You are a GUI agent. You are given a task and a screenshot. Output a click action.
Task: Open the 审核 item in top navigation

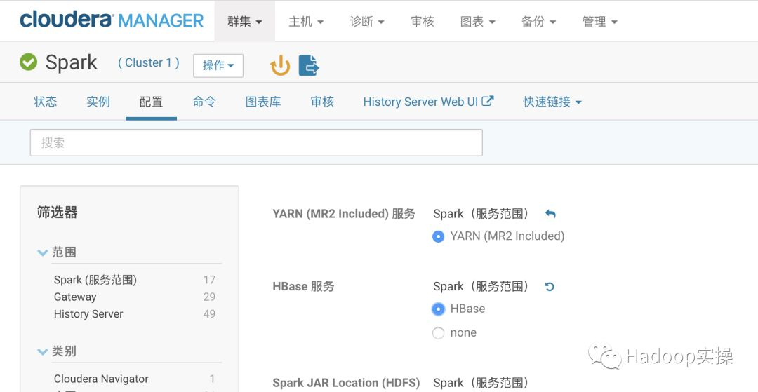423,21
